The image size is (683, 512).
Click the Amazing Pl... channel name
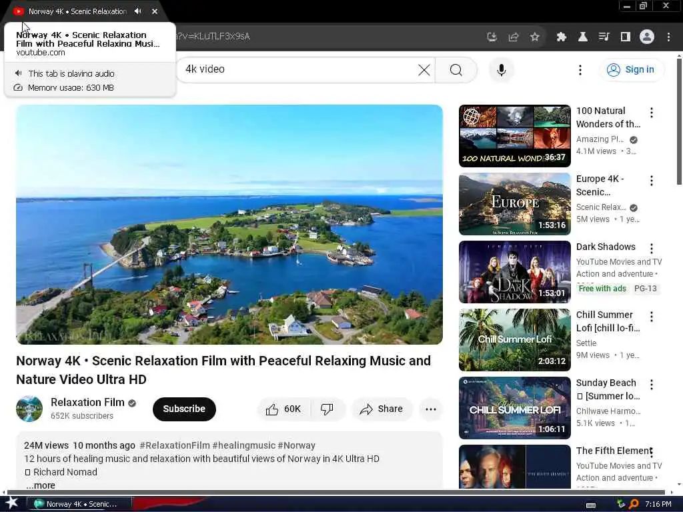click(600, 139)
